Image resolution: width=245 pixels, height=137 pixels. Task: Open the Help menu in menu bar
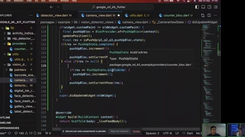(74, 1)
